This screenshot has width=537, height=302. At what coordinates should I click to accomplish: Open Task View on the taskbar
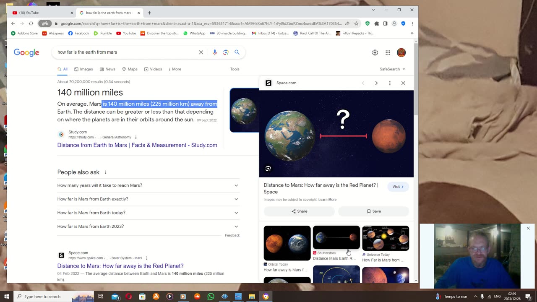[101, 297]
